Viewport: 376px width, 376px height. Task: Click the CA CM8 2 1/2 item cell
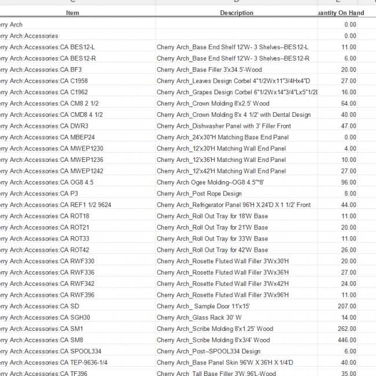coord(78,104)
